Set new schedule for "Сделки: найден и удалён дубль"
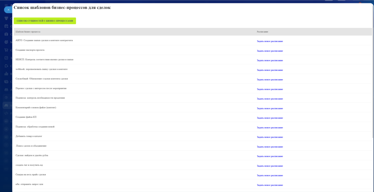This screenshot has height=192, width=374. [270, 156]
